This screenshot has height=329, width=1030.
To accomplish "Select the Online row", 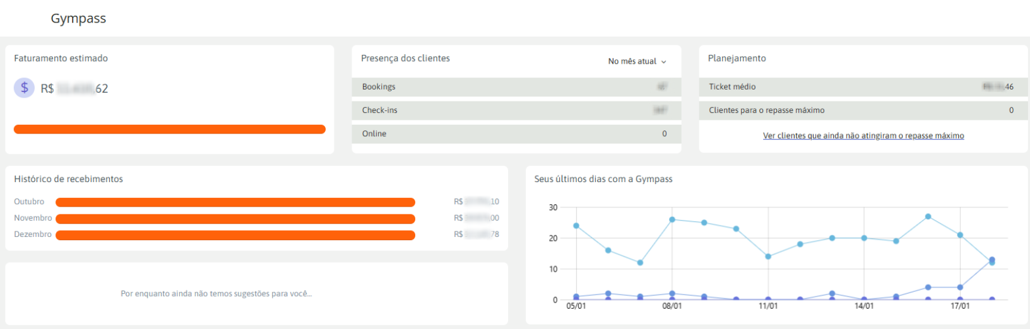I will click(516, 134).
